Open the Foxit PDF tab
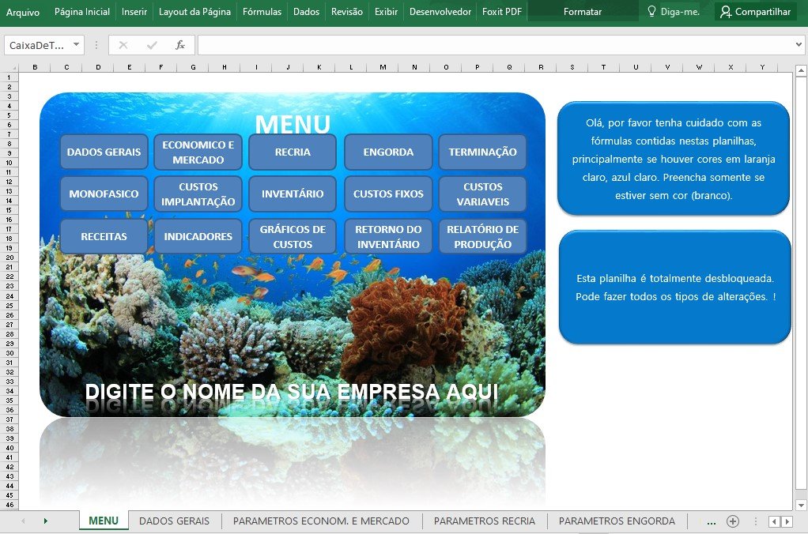This screenshot has width=808, height=534. (502, 11)
